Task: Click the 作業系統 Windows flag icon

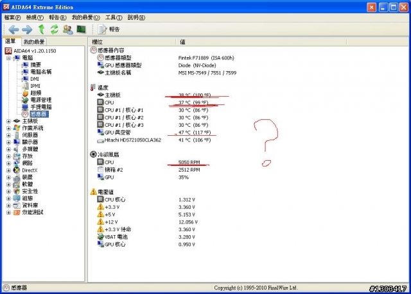Action: coord(17,128)
